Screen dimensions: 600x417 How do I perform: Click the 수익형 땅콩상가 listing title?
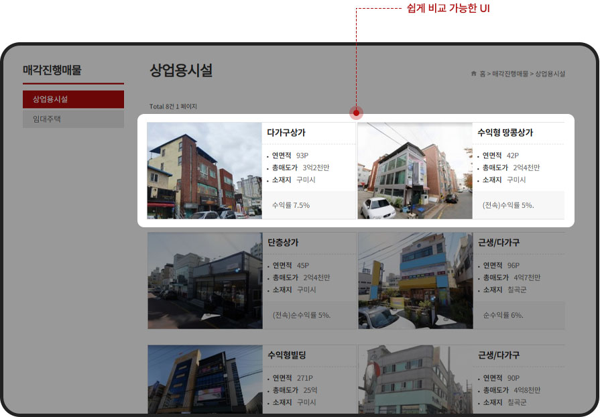[x=505, y=133]
